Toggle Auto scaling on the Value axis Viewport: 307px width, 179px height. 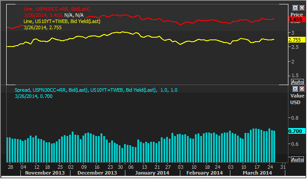pyautogui.click(x=296, y=160)
